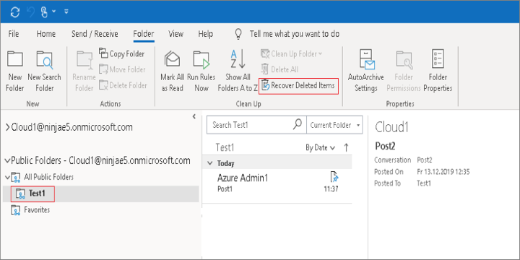Click Recover Deleted Items
520x260 pixels.
298,85
